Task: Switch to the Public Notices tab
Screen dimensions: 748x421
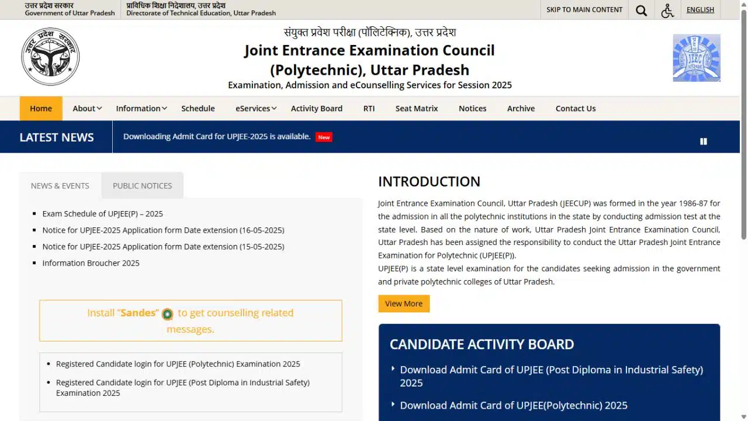Action: (x=142, y=185)
